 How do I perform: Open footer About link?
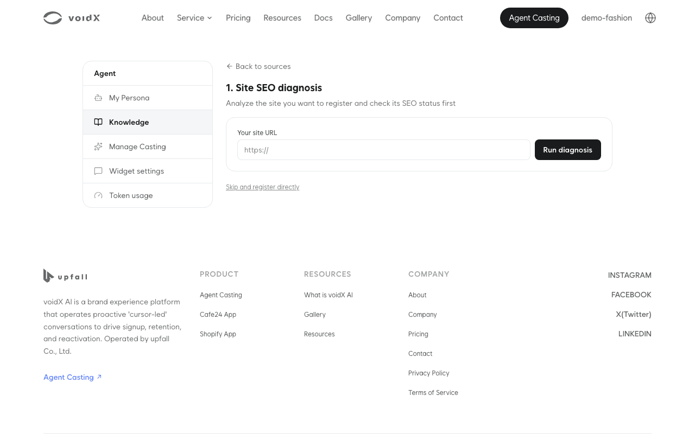(418, 295)
